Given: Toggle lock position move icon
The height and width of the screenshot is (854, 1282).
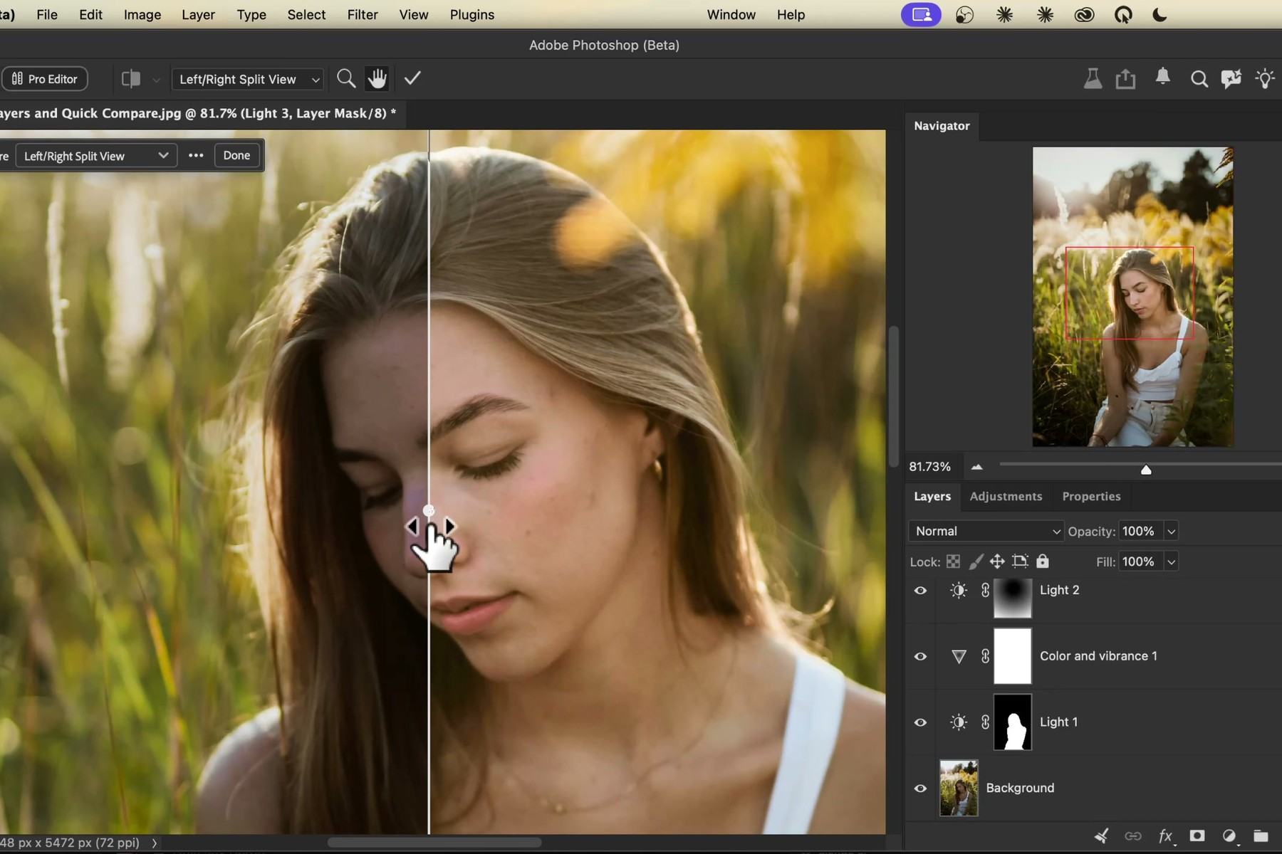Looking at the screenshot, I should coord(997,562).
